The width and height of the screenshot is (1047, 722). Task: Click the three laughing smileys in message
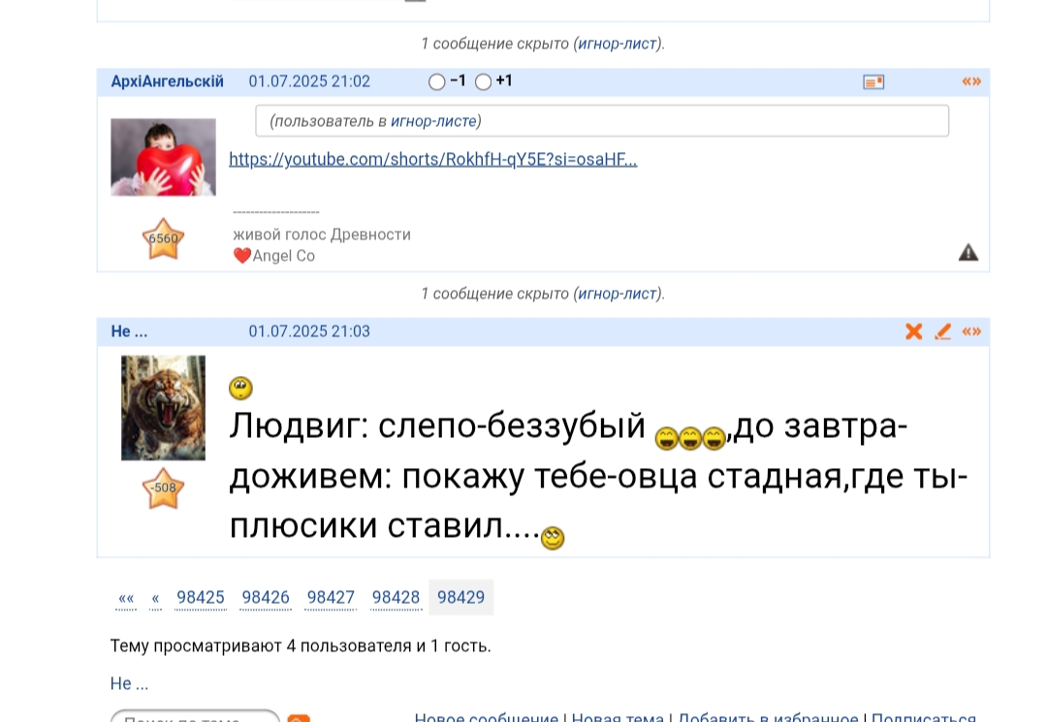[690, 438]
